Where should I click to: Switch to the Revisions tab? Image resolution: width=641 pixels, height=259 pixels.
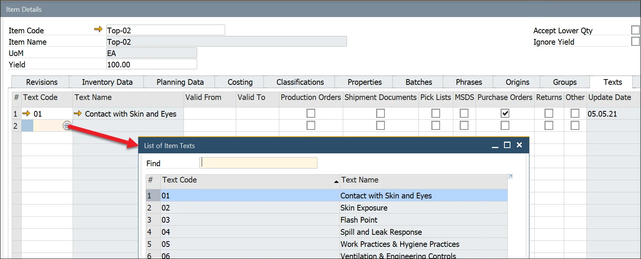[40, 82]
